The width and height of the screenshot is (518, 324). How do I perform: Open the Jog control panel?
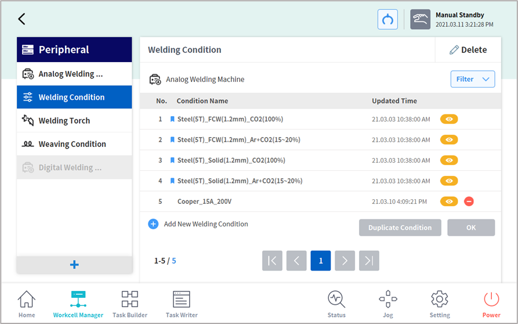click(x=387, y=304)
